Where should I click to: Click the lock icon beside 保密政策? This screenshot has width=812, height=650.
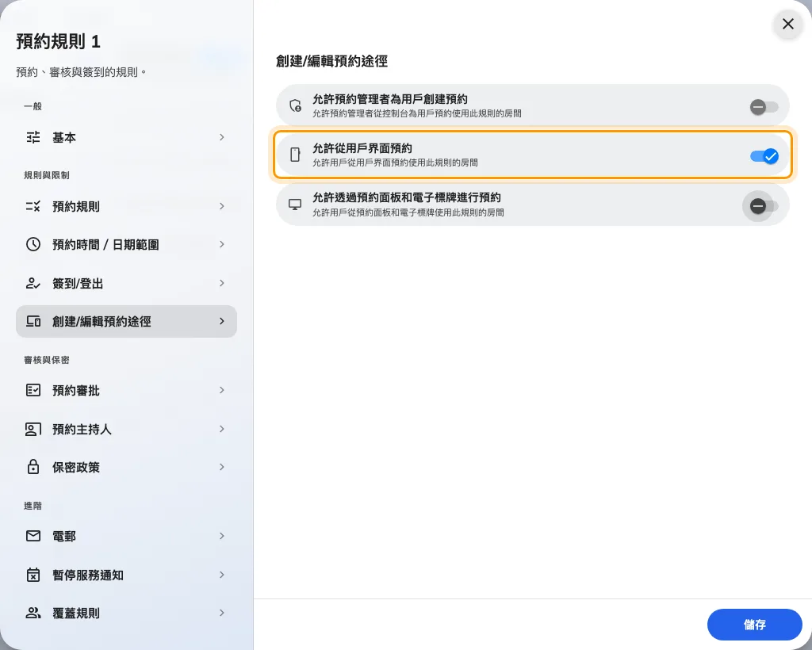tap(33, 467)
